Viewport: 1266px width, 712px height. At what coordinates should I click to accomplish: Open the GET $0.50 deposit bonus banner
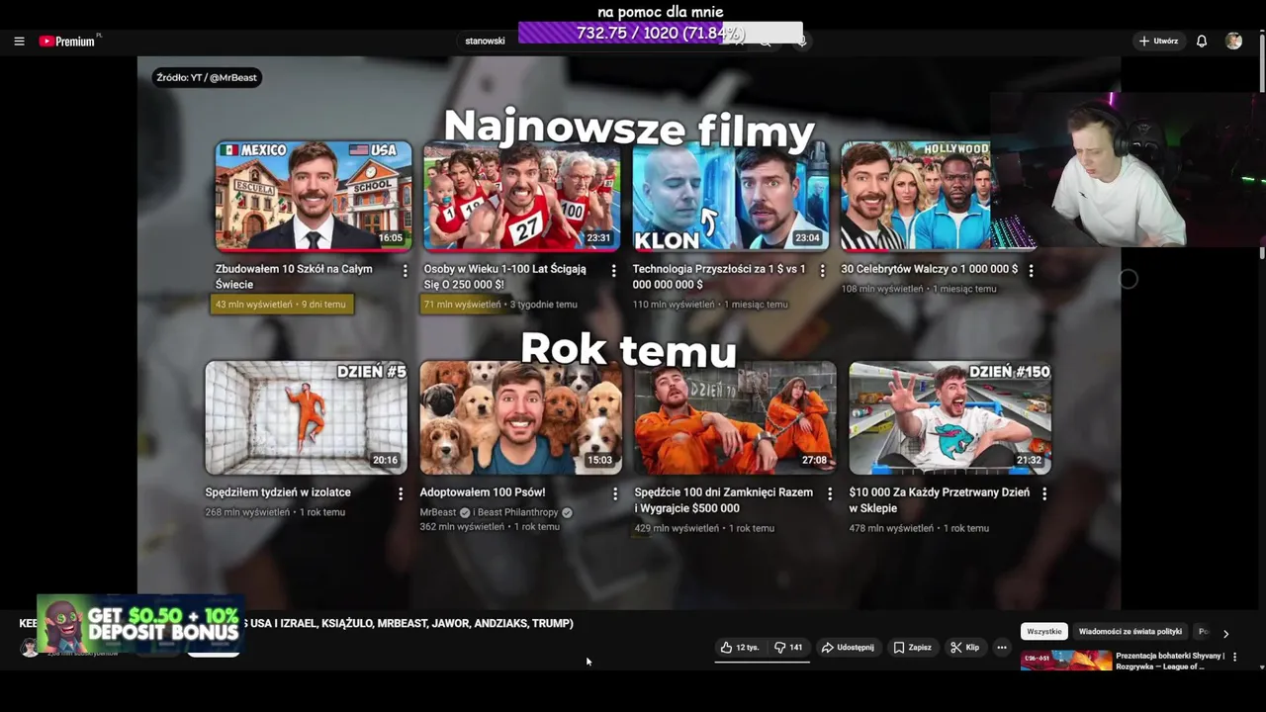[x=140, y=625]
